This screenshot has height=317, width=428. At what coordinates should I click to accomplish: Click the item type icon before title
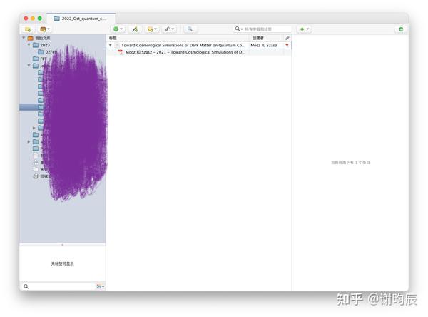click(117, 45)
